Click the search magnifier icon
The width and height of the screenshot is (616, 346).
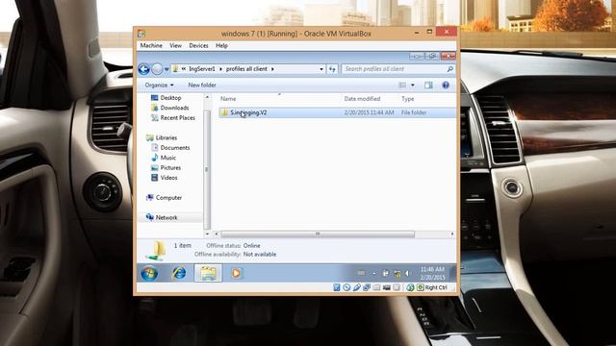pyautogui.click(x=450, y=69)
